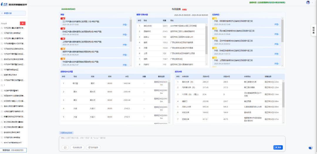The height and width of the screenshot is (154, 317).
Task: Click rainfall value 223.5
Action: 165,26
